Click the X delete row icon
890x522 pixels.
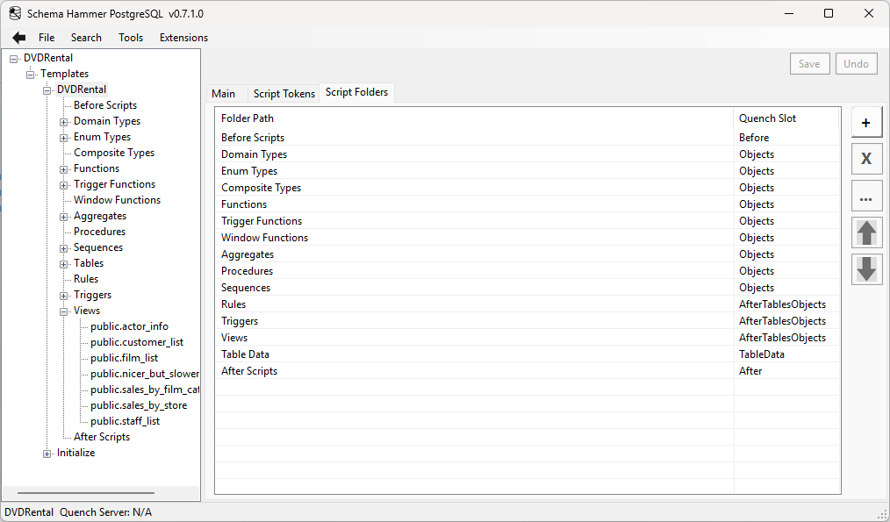[x=866, y=159]
